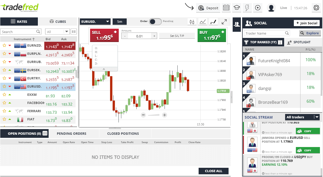Toggle the social people sidebar icon
This screenshot has width=323, height=177.
click(x=237, y=25)
